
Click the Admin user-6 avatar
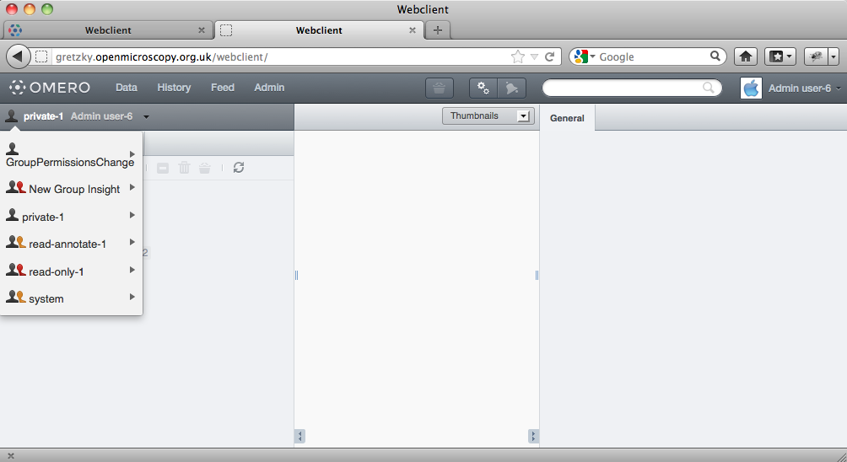pos(751,88)
